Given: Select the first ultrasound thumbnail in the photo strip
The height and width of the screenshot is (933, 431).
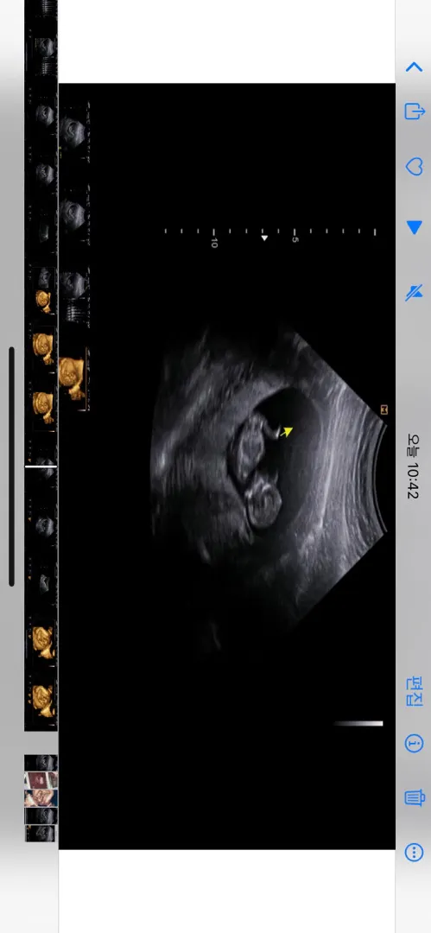Looking at the screenshot, I should tap(41, 763).
